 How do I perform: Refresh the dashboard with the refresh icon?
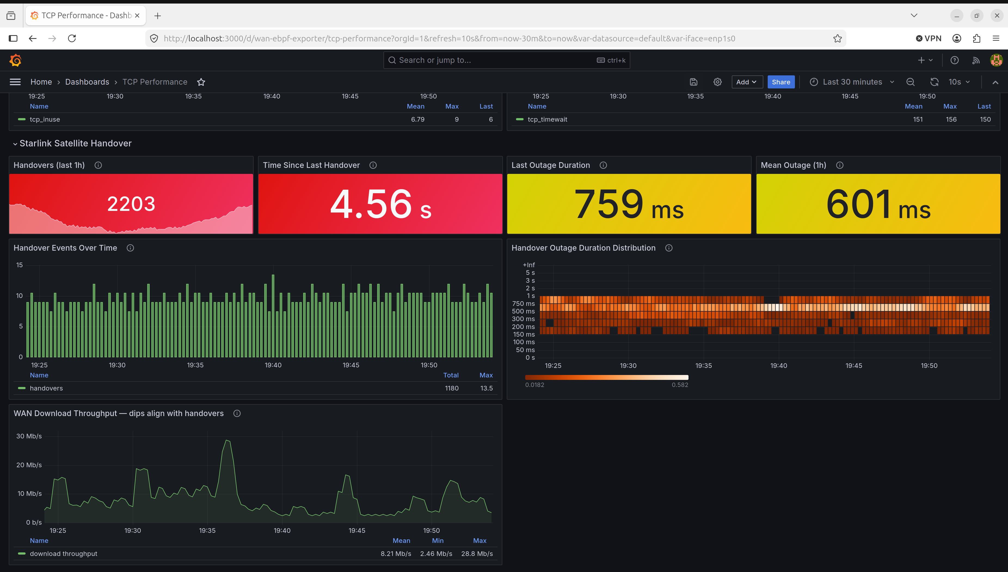coord(934,82)
